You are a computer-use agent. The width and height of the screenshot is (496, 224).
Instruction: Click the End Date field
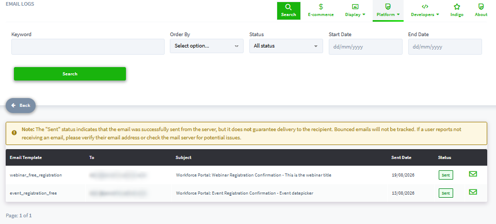click(x=445, y=47)
